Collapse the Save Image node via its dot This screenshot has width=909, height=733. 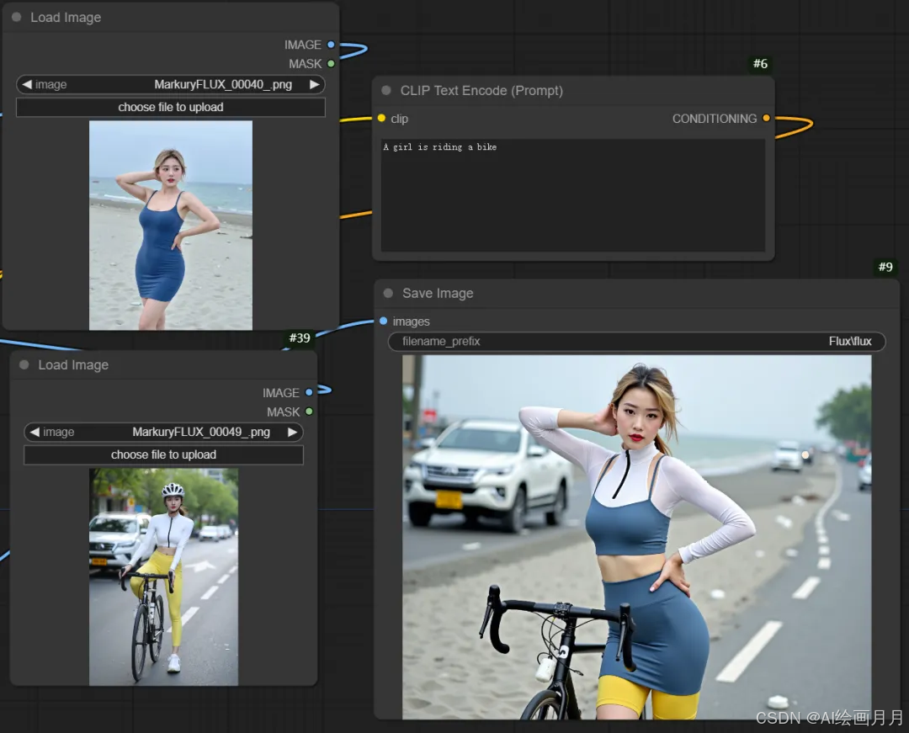pos(388,293)
